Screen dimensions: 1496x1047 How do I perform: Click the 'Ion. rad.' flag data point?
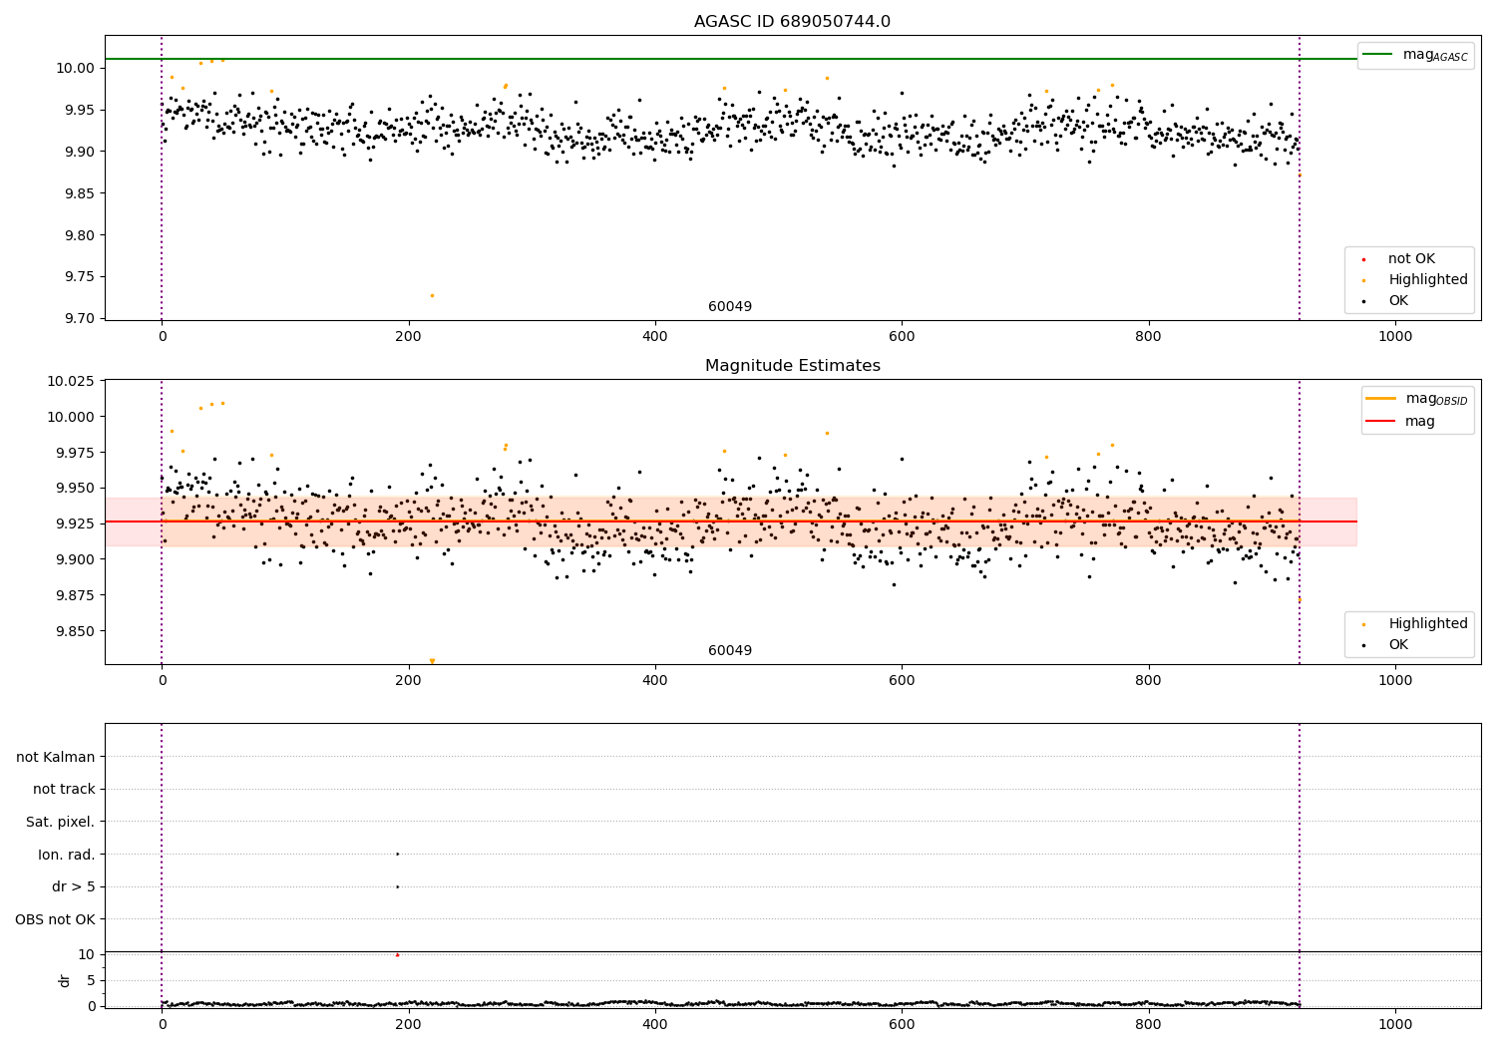[397, 854]
